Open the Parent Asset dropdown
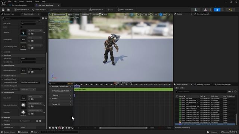 tap(35, 38)
